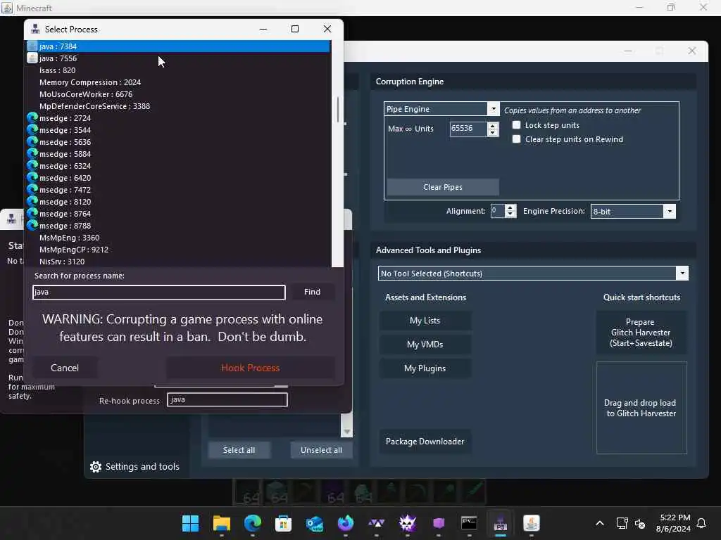Click the Re-hook process input field
The width and height of the screenshot is (721, 540).
pos(227,399)
